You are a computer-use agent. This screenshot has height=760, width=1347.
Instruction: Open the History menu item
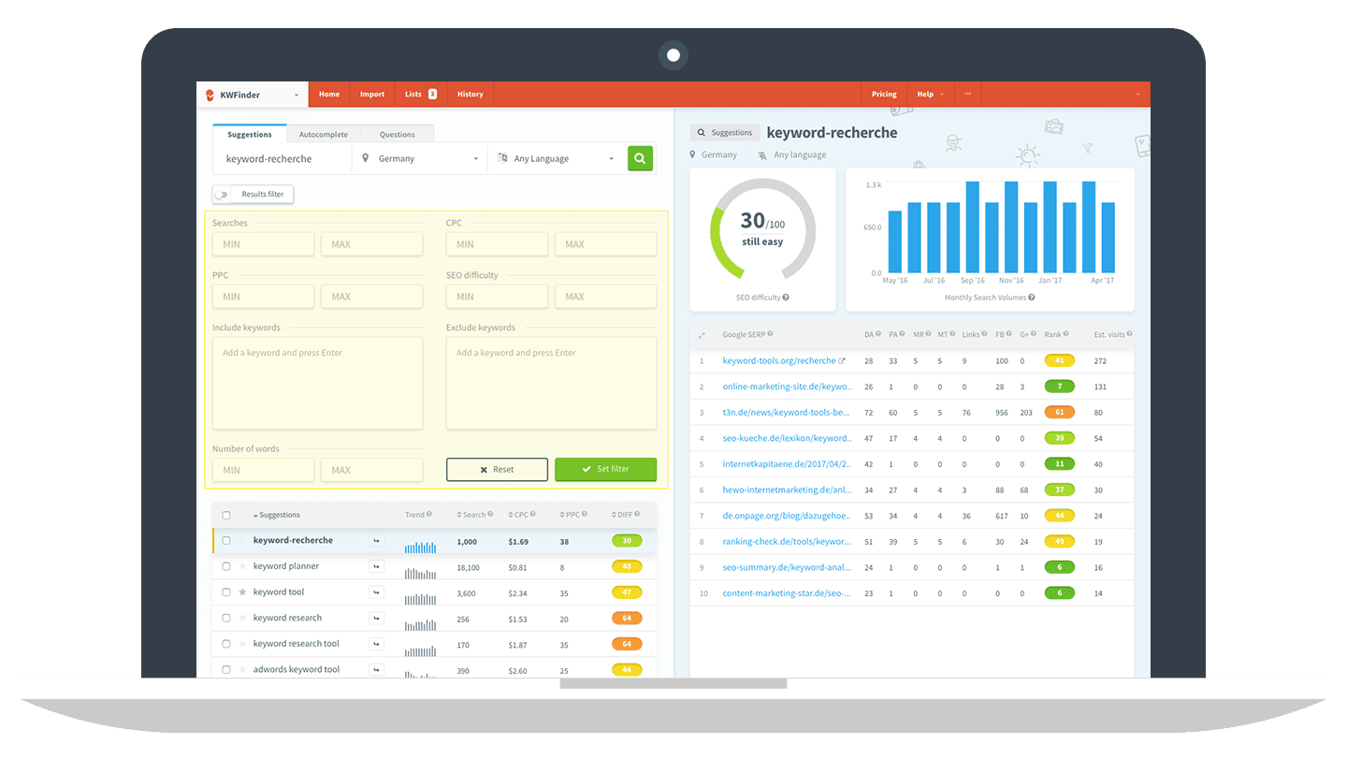pyautogui.click(x=471, y=95)
